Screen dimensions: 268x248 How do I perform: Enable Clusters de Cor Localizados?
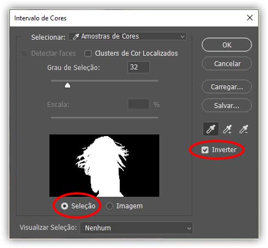click(88, 53)
